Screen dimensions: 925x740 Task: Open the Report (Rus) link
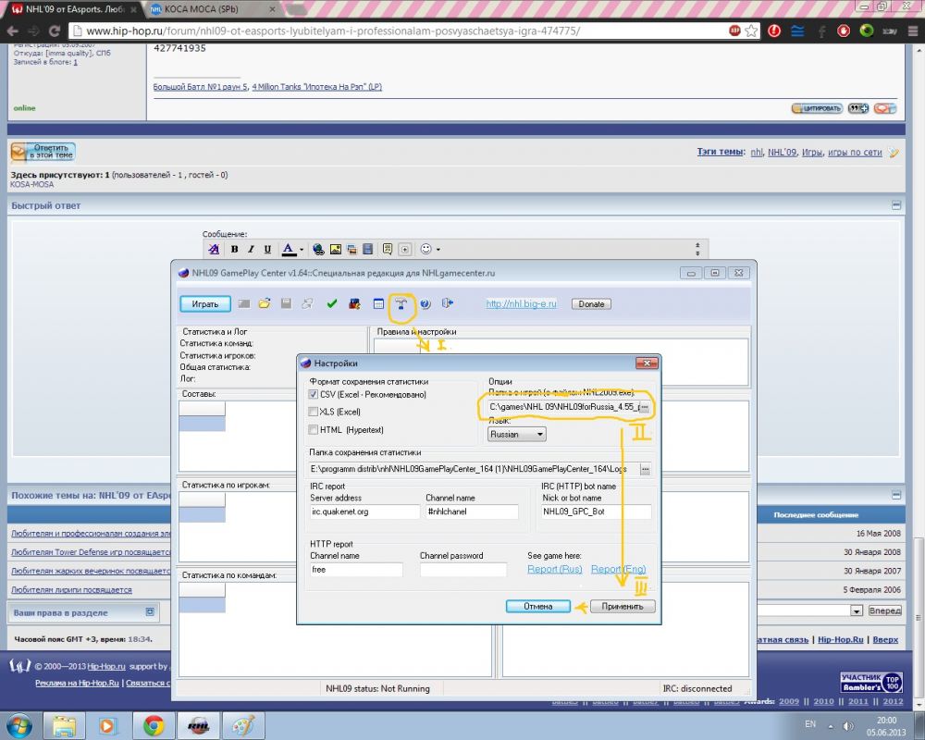tap(554, 569)
